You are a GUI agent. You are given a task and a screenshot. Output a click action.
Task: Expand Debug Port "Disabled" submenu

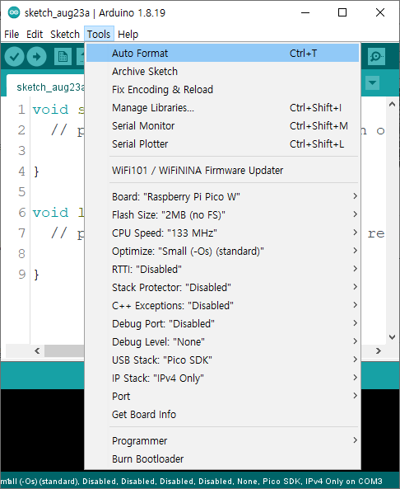click(222, 323)
